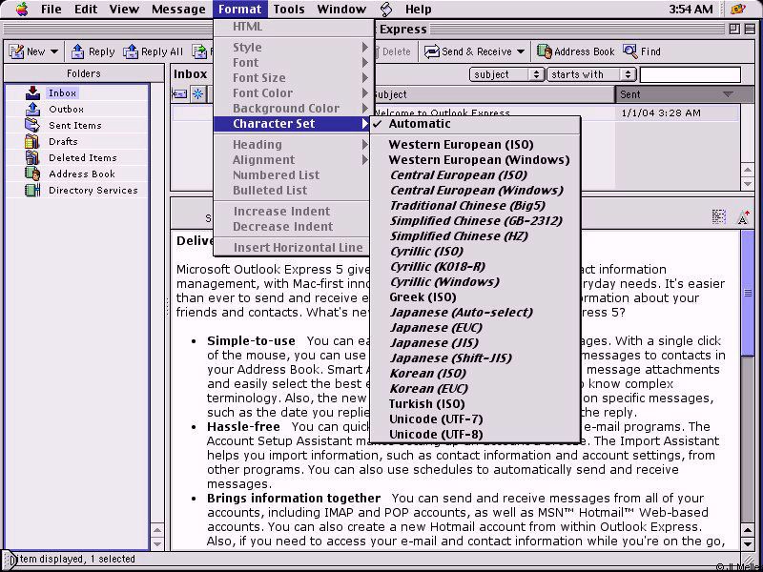This screenshot has width=763, height=572.
Task: Click the New message toolbar icon
Action: pyautogui.click(x=16, y=51)
